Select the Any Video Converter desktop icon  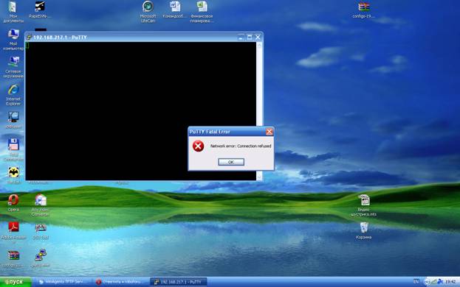pos(40,205)
